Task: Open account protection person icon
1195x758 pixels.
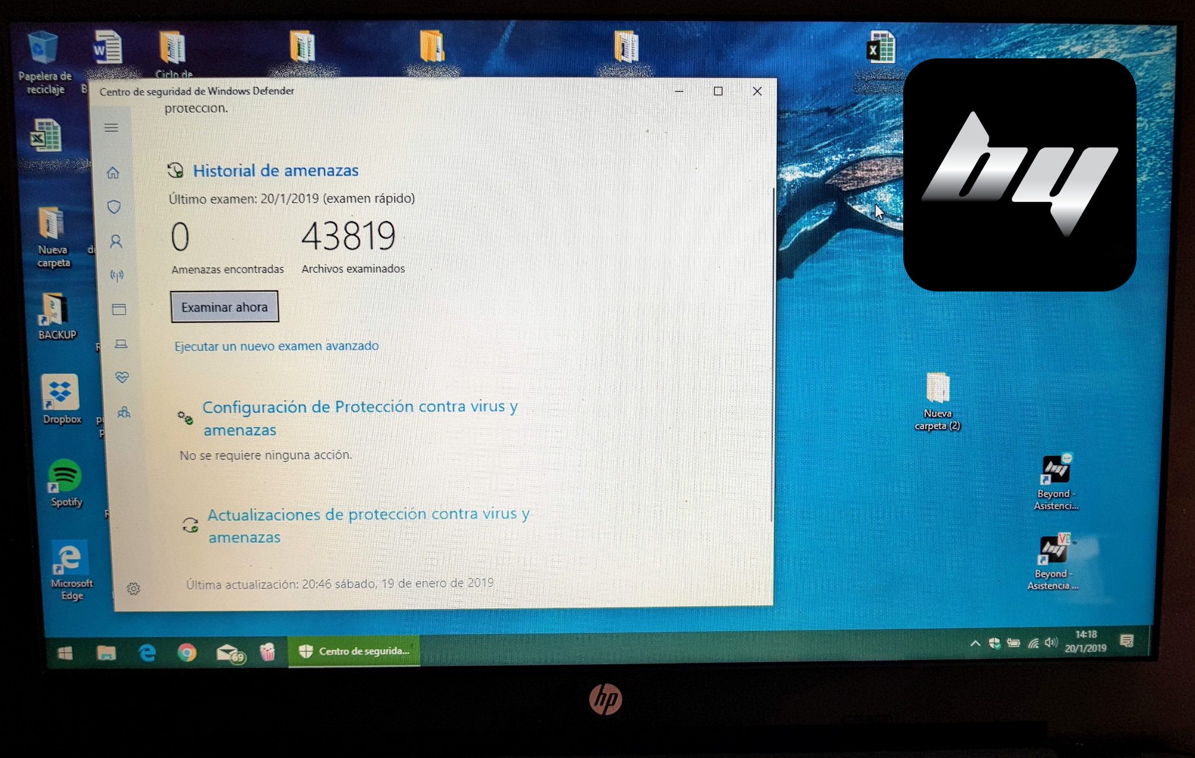Action: tap(116, 241)
